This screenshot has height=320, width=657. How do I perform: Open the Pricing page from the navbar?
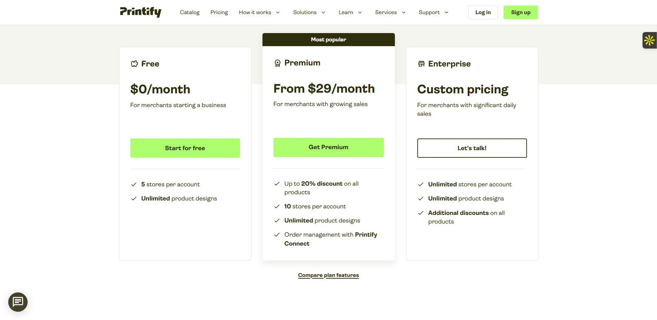219,12
